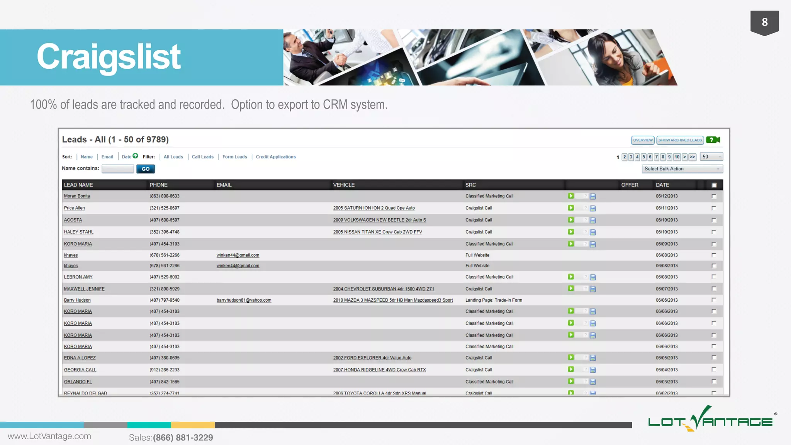Go to next page with > button
This screenshot has height=445, width=791.
click(x=684, y=157)
